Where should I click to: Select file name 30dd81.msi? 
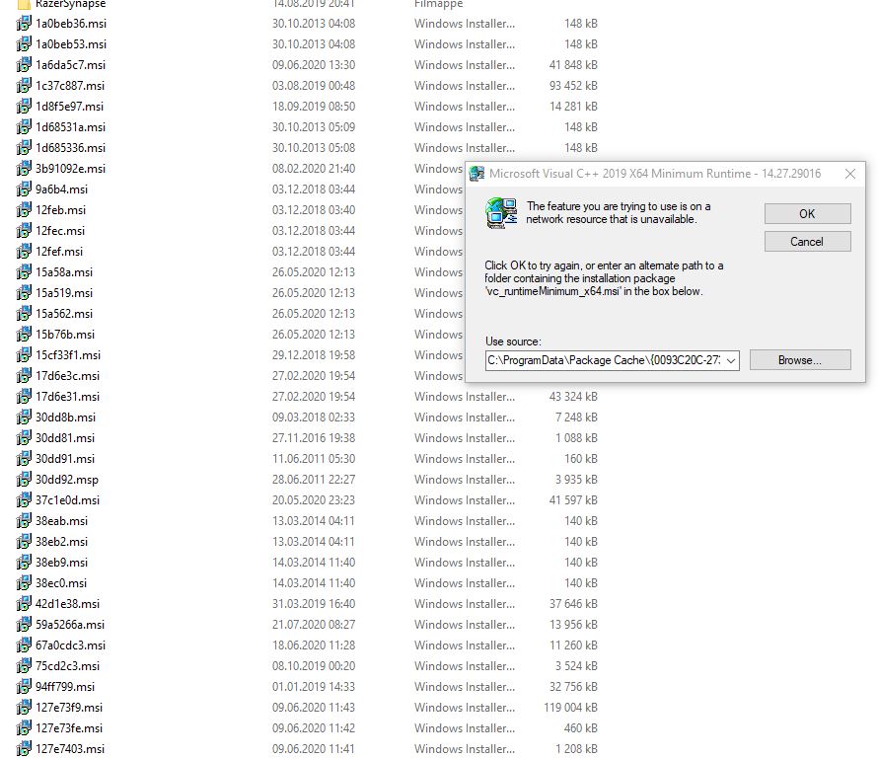coord(65,438)
